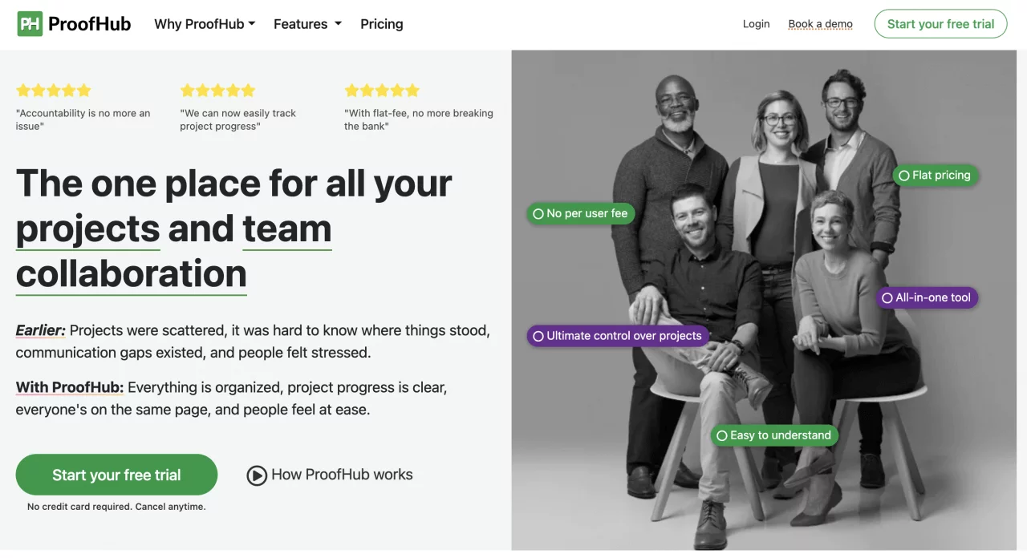Screen dimensions: 1027x558
Task: Toggle the Ultimate control over projects badge
Action: [618, 336]
